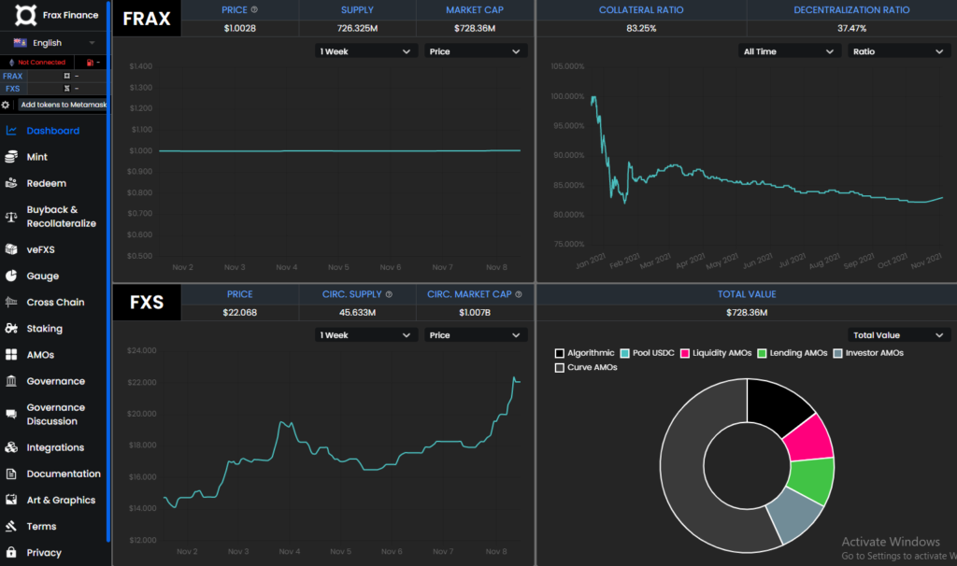The width and height of the screenshot is (957, 566).
Task: Click the Buyback balance scale icon
Action: pos(11,217)
